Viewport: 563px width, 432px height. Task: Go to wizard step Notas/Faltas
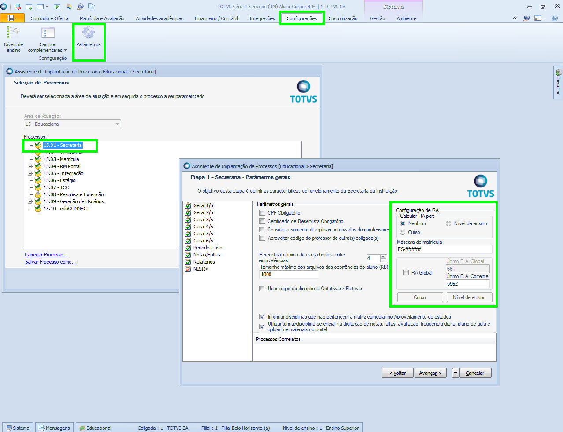point(207,255)
